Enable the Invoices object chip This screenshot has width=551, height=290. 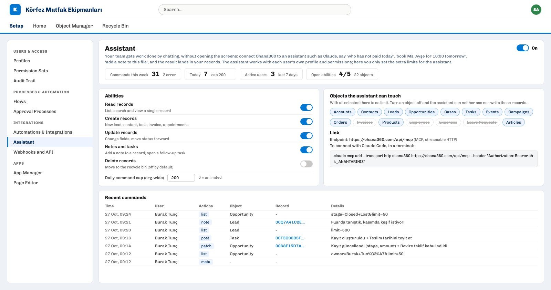point(365,122)
